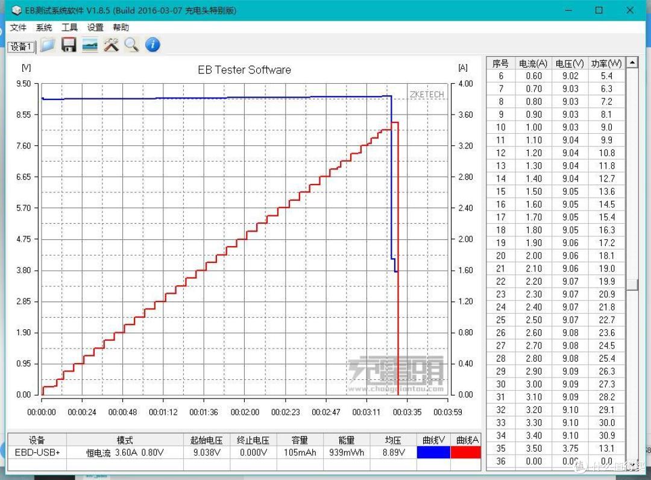Minimize the EB tester window
This screenshot has width=651, height=480.
pos(568,10)
